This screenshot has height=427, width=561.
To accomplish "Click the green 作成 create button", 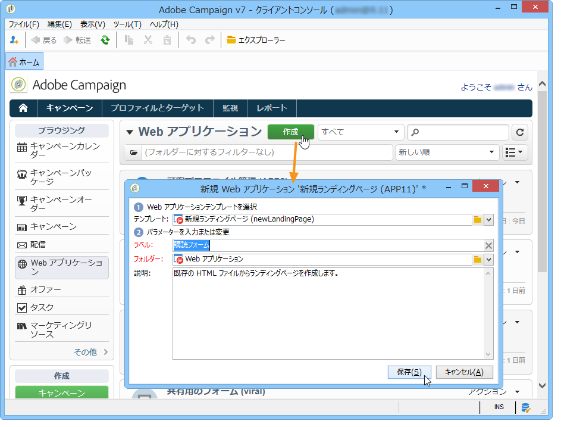I will [x=290, y=132].
